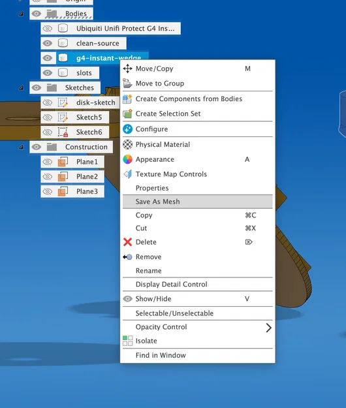Image resolution: width=346 pixels, height=408 pixels.
Task: Select the disk-sketch name
Action: pos(96,102)
